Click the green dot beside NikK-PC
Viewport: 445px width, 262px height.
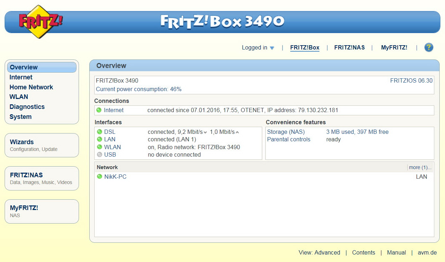click(x=100, y=177)
